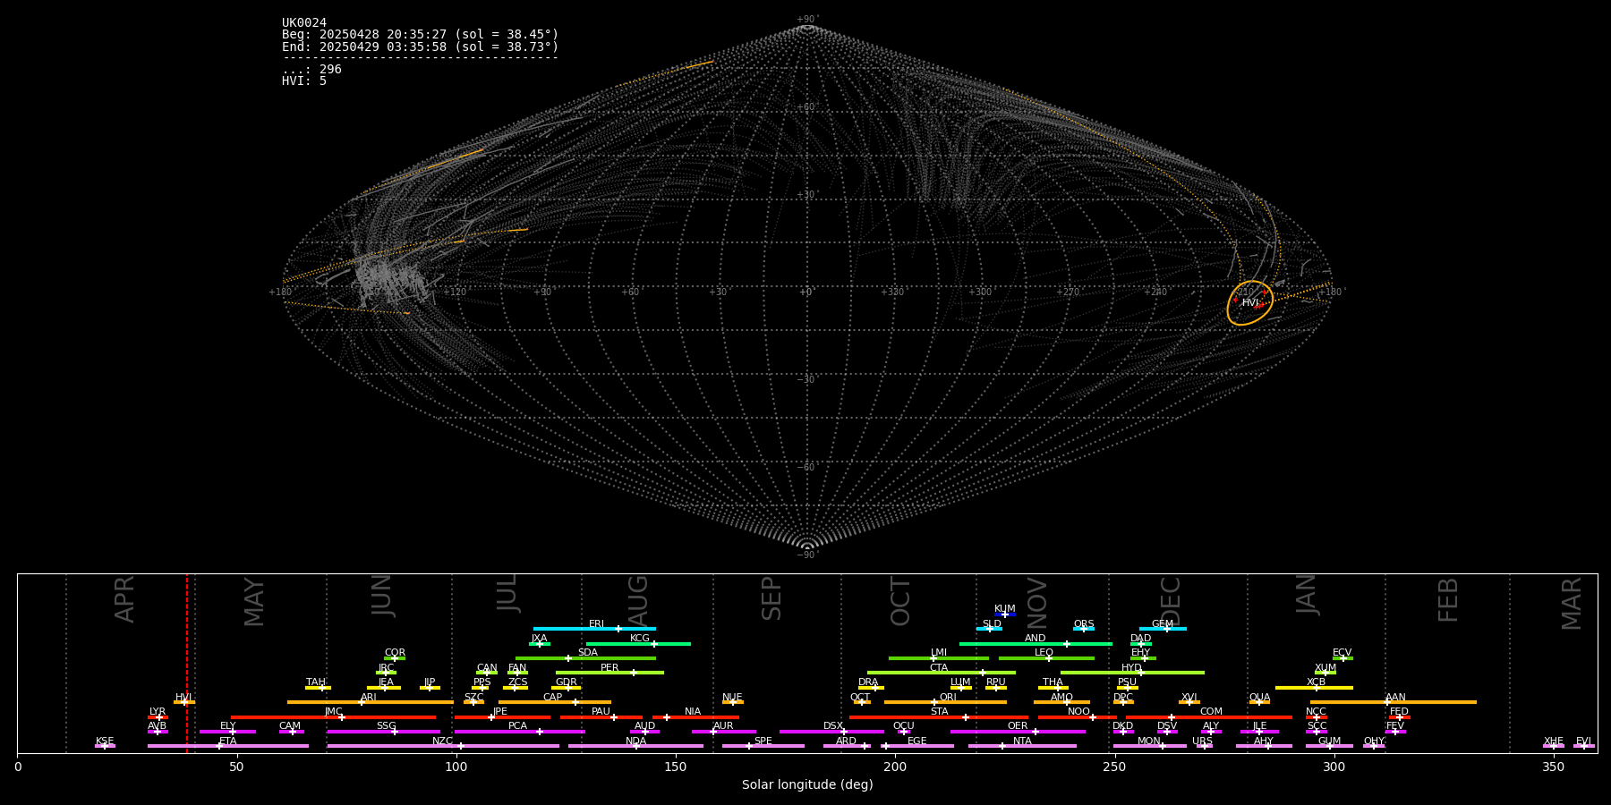The height and width of the screenshot is (805, 1611).
Task: Click the station ID text UK0024
Action: coord(304,23)
